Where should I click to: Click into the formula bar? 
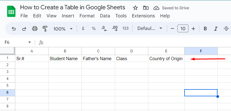coord(137,43)
